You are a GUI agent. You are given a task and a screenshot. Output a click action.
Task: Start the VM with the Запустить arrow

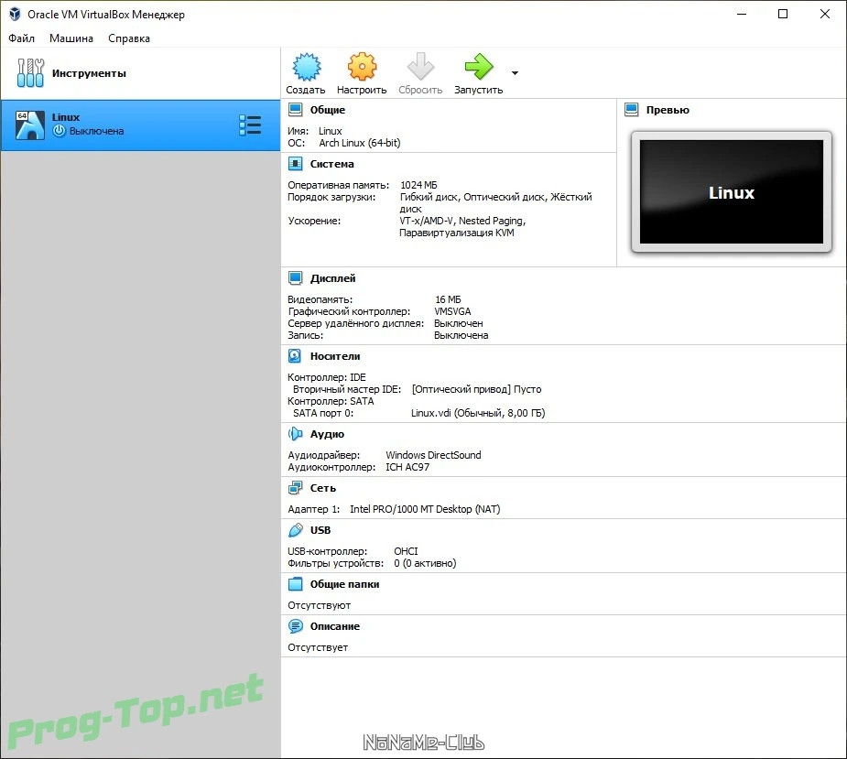[479, 67]
